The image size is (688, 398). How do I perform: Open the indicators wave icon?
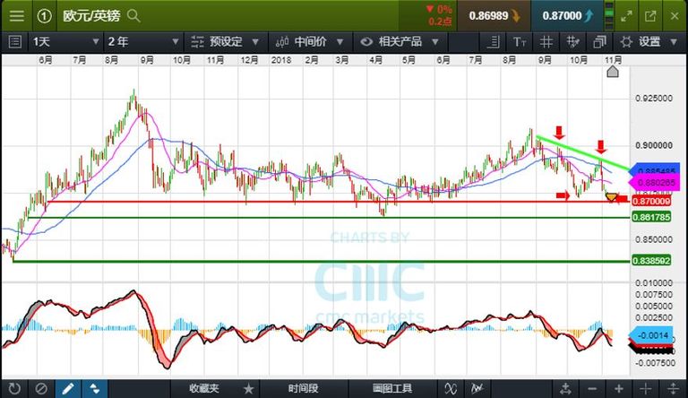point(451,388)
